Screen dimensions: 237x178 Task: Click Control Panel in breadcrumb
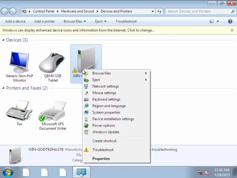44,11
